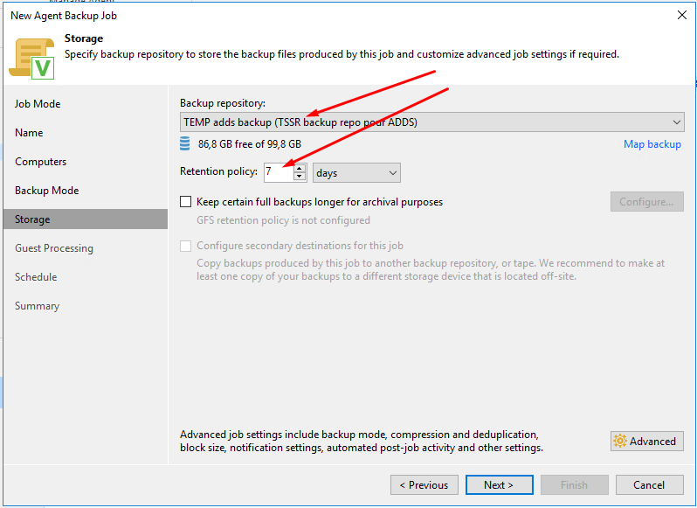Screen dimensions: 697x508
Task: Expand the Backup repository dropdown
Action: 431,122
